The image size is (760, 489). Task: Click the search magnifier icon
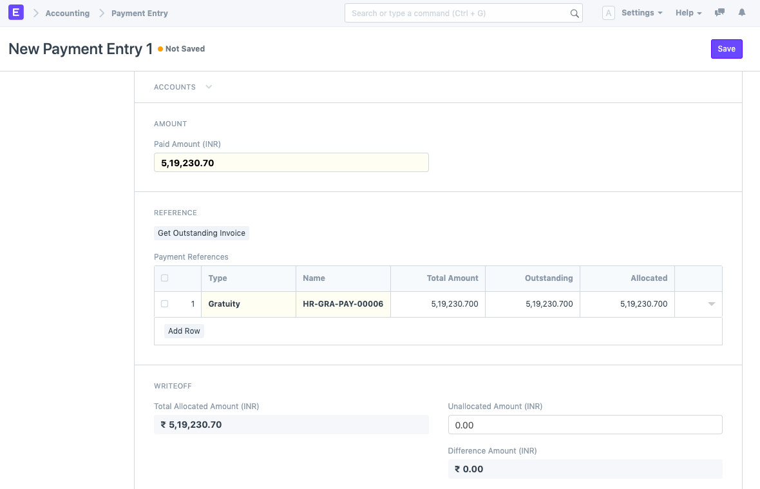pyautogui.click(x=574, y=13)
